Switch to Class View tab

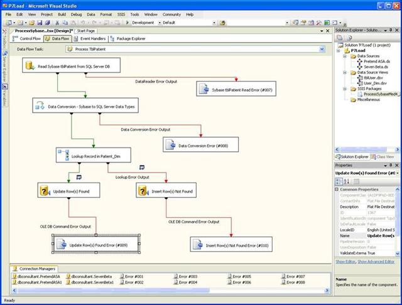pyautogui.click(x=383, y=156)
